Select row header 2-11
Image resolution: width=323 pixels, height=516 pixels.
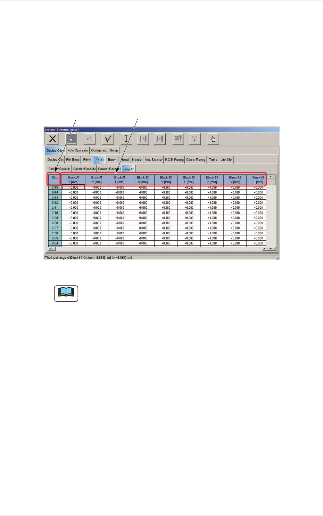55,208
